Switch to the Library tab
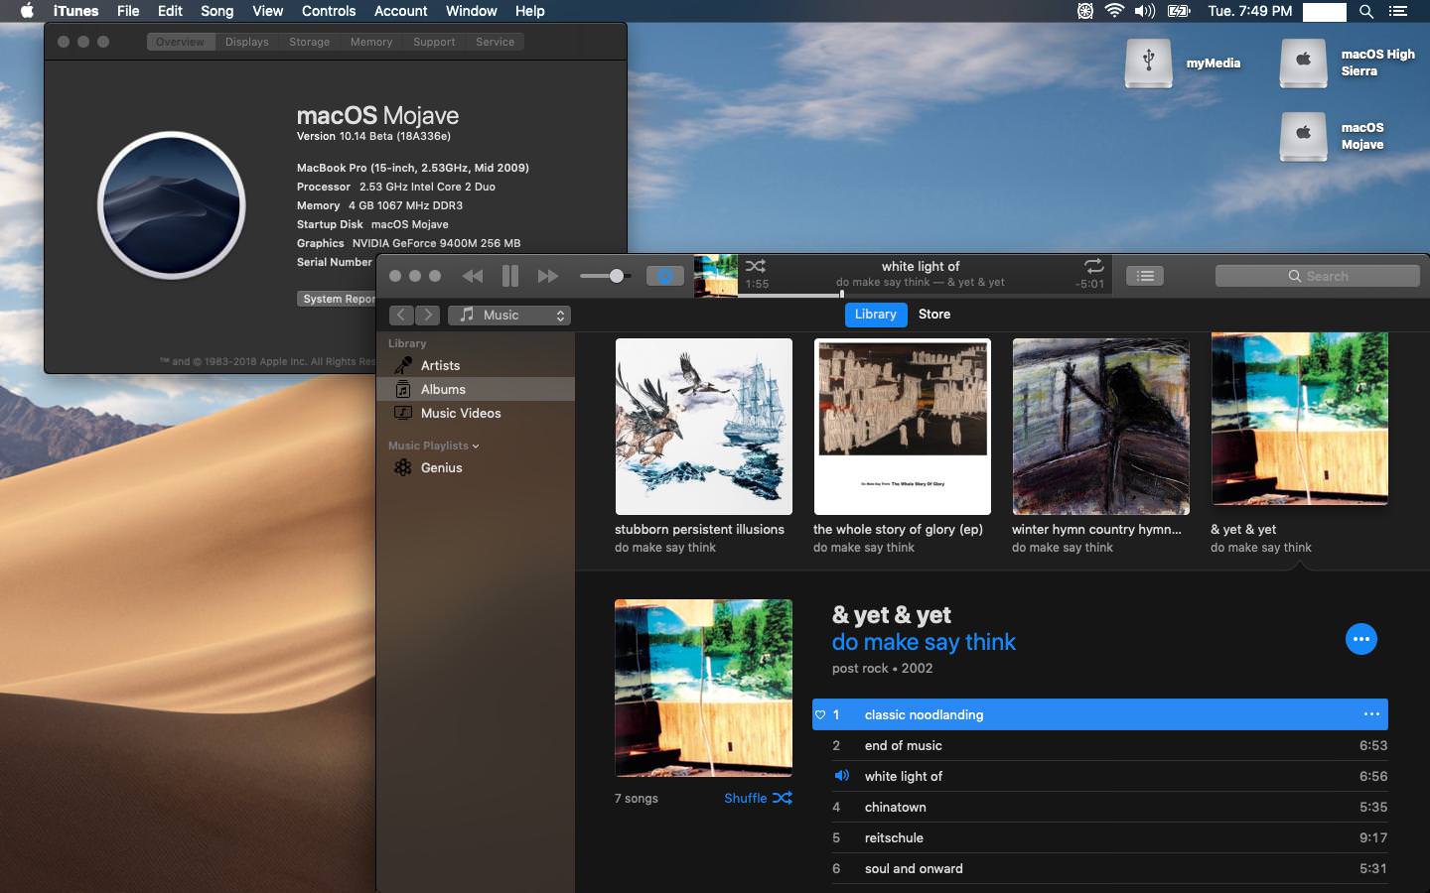 tap(876, 314)
